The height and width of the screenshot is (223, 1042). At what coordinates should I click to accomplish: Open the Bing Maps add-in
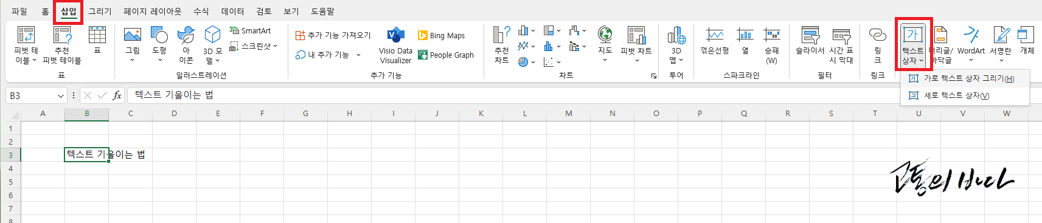pos(441,36)
